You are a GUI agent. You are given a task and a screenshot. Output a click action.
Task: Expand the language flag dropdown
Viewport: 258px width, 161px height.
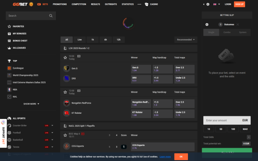click(x=217, y=4)
